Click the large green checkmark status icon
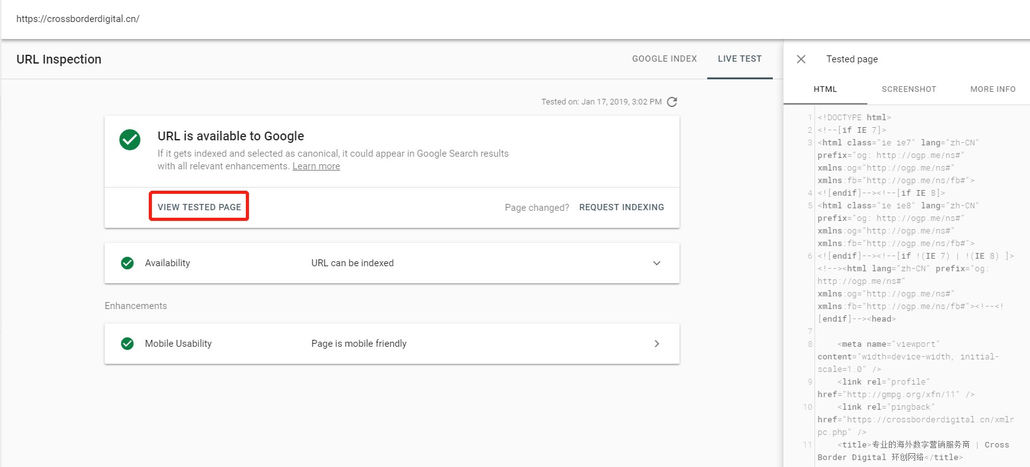1030x467 pixels. [x=130, y=140]
